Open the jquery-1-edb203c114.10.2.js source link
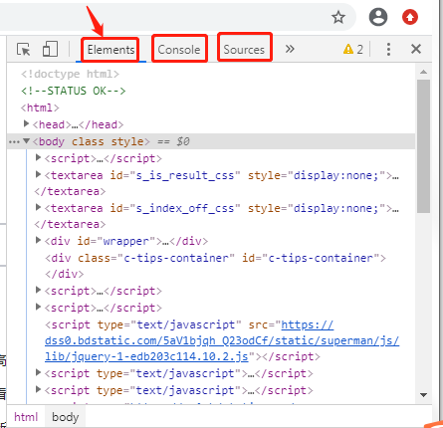This screenshot has width=443, height=428. pos(222,340)
